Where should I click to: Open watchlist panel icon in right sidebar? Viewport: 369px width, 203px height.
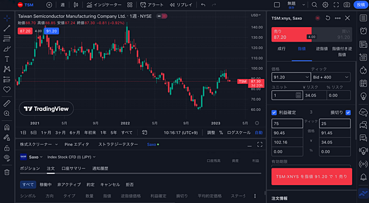pos(364,18)
